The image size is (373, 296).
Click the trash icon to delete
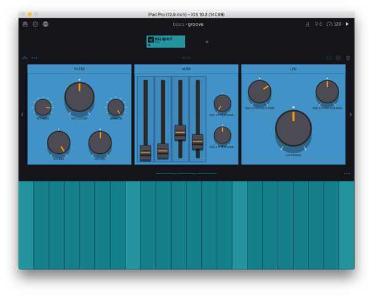point(348,58)
